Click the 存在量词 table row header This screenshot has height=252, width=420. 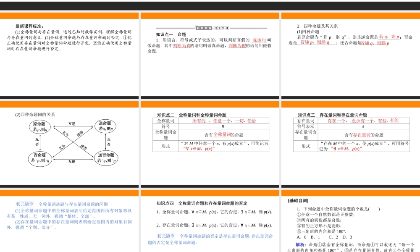(x=306, y=121)
